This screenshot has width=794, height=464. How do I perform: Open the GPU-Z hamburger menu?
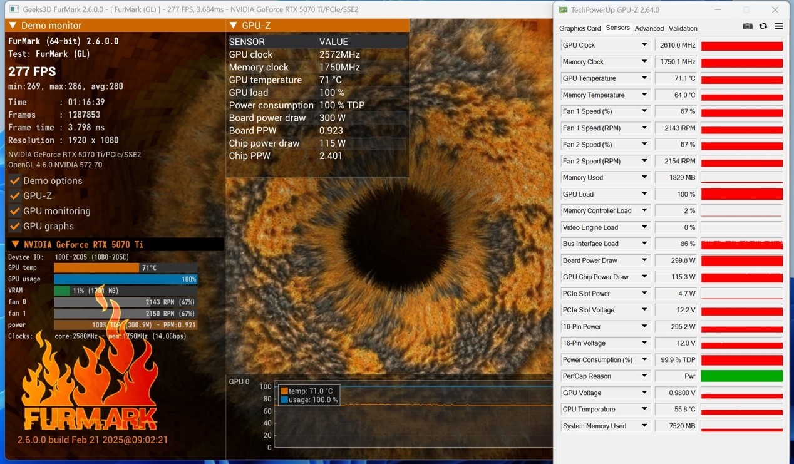778,26
